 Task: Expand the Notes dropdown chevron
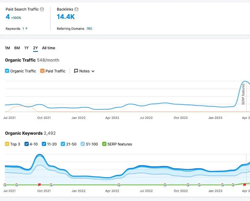(x=93, y=71)
